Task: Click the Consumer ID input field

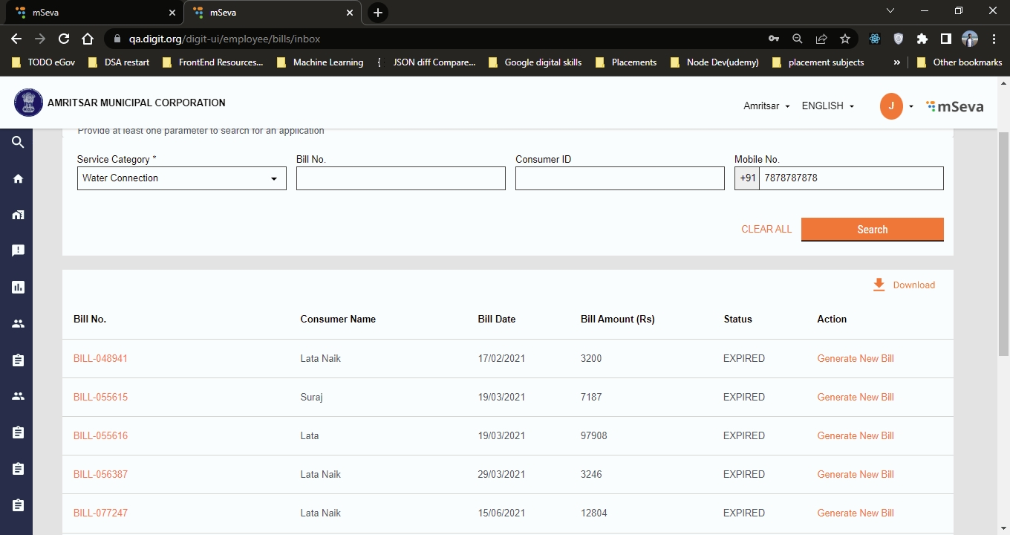Action: 619,178
